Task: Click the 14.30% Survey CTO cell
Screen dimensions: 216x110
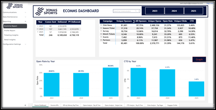Action: coord(191,31)
